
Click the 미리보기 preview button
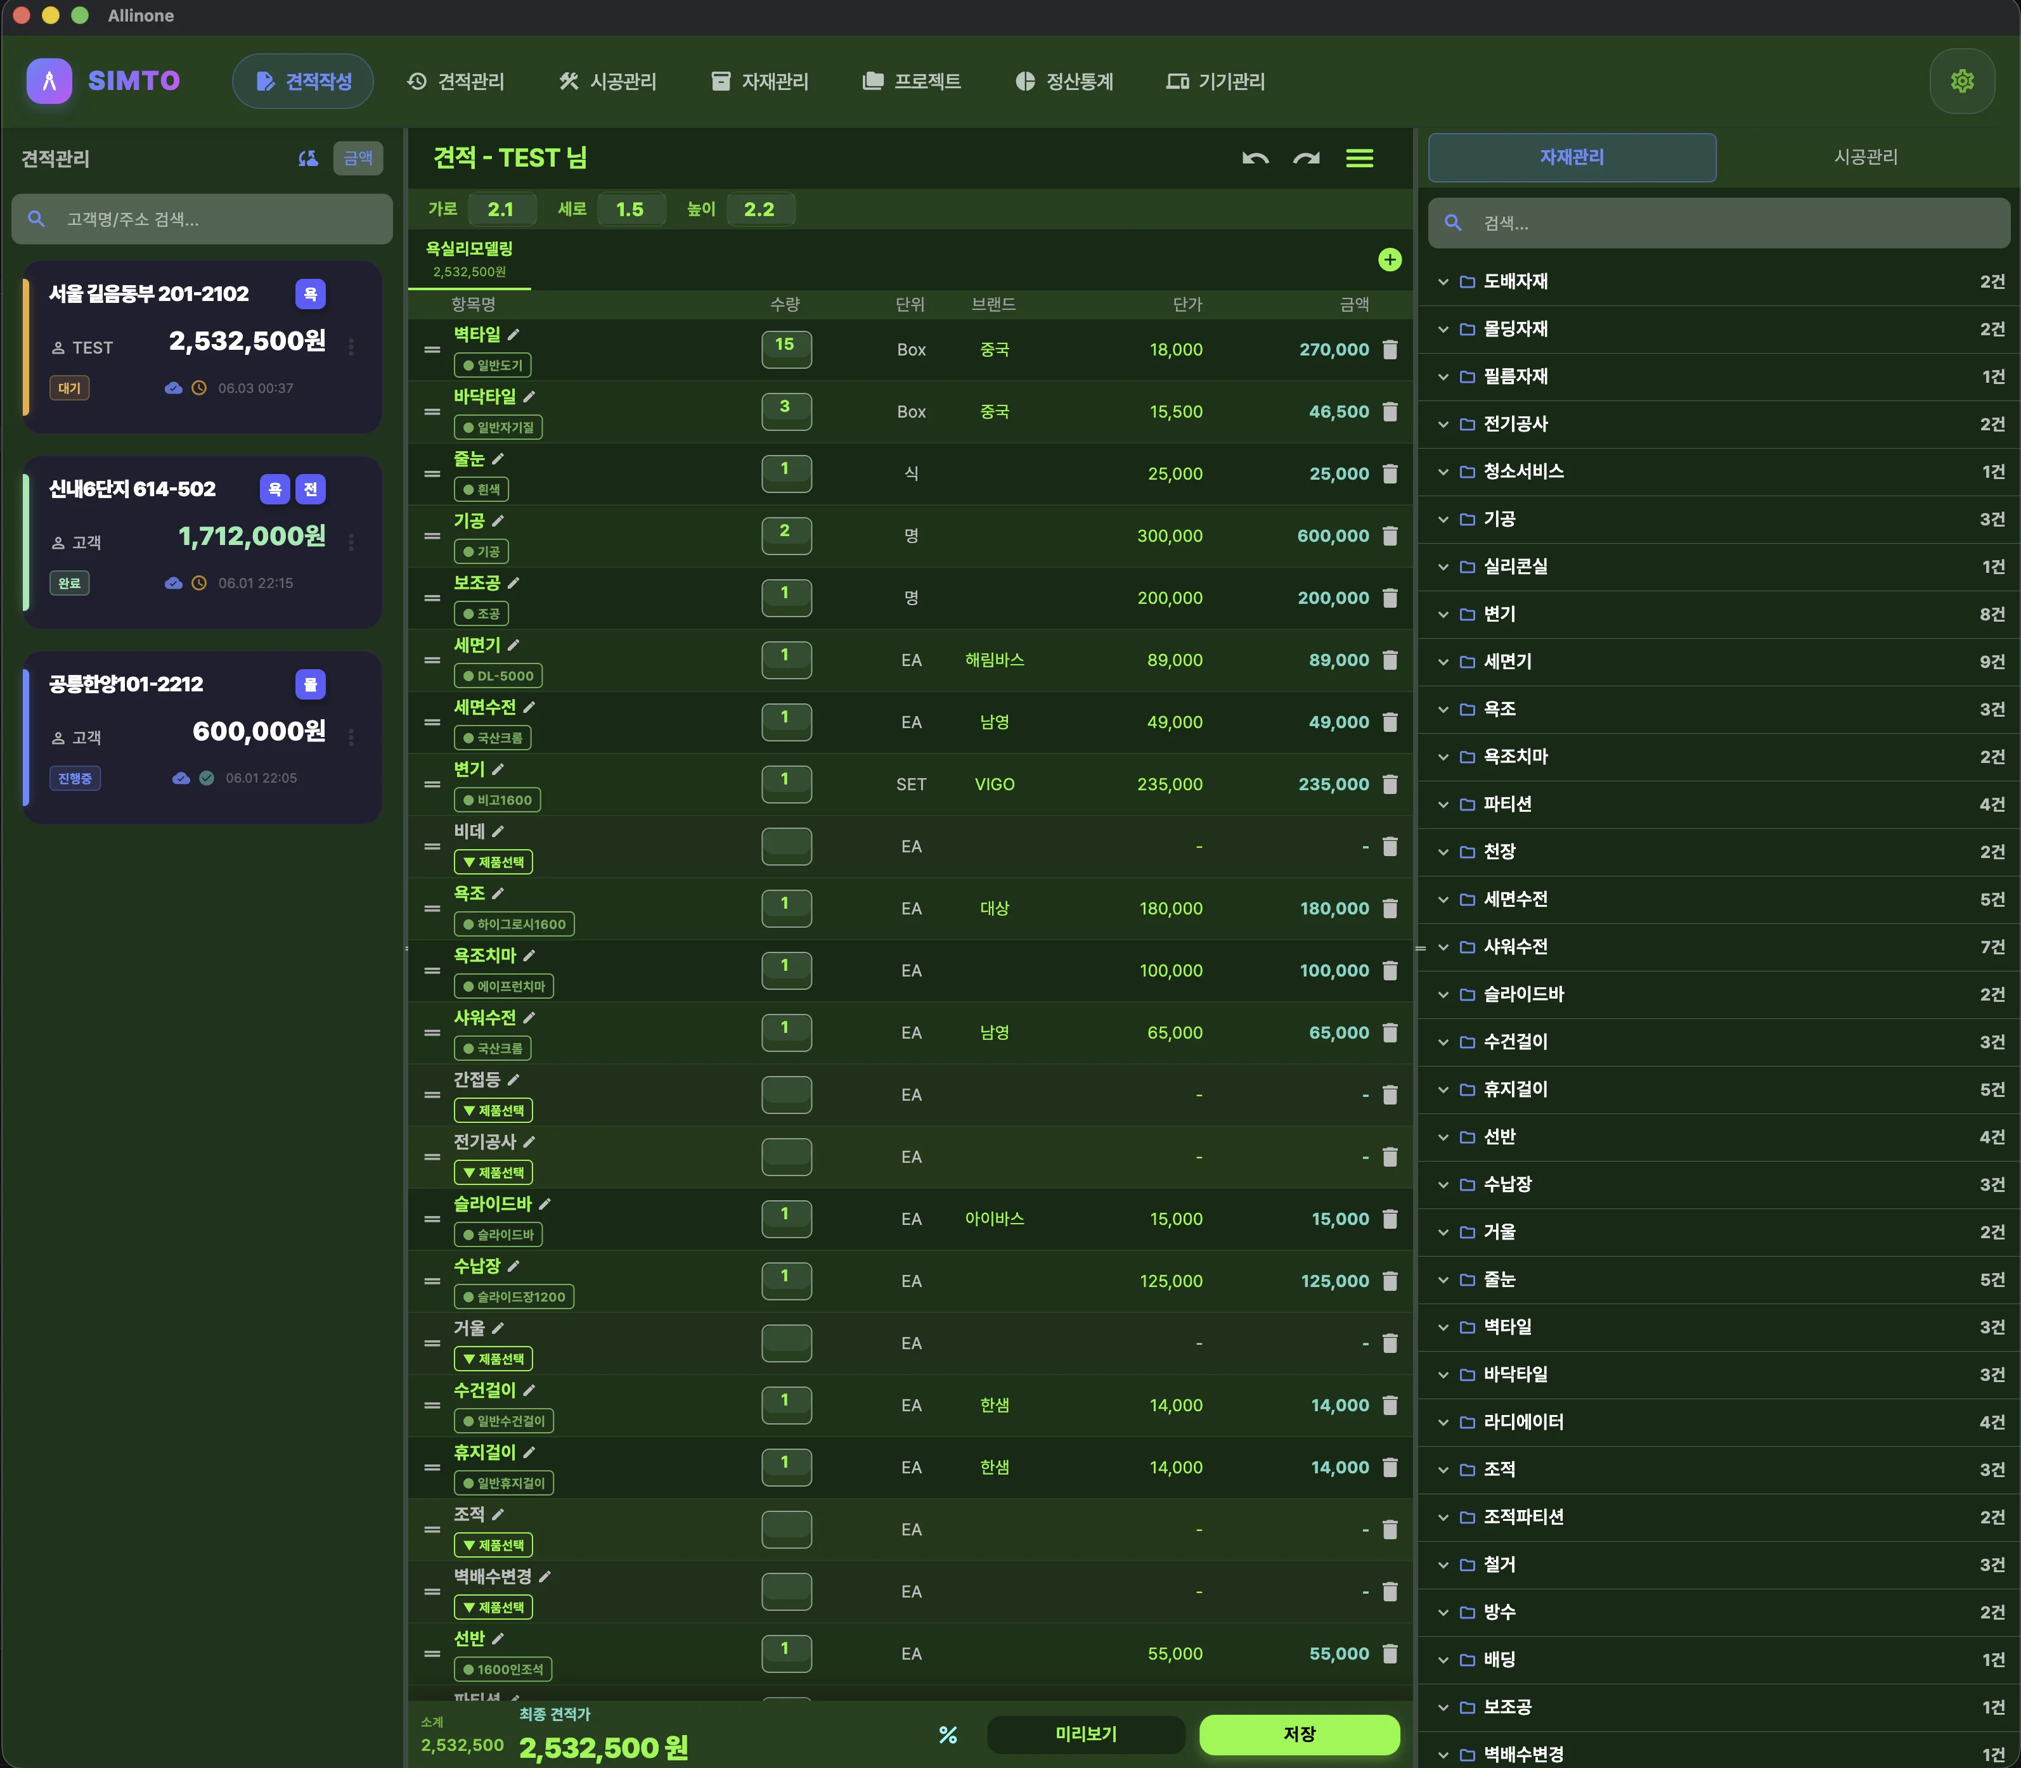1085,1734
